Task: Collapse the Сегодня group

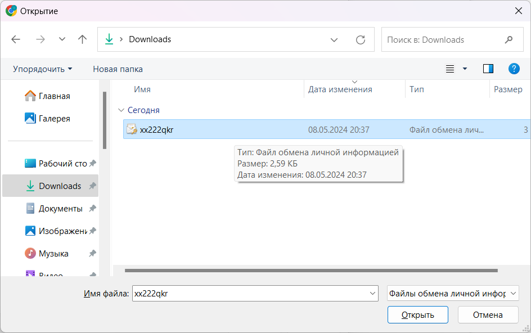Action: (x=121, y=110)
